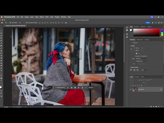Create a new layer icon
164x123 pixels.
point(159,107)
